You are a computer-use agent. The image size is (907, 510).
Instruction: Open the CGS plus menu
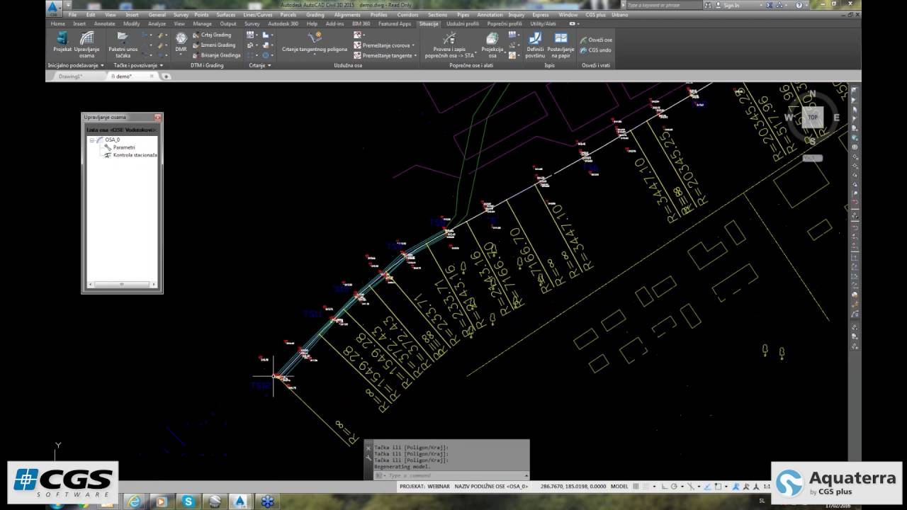[595, 14]
